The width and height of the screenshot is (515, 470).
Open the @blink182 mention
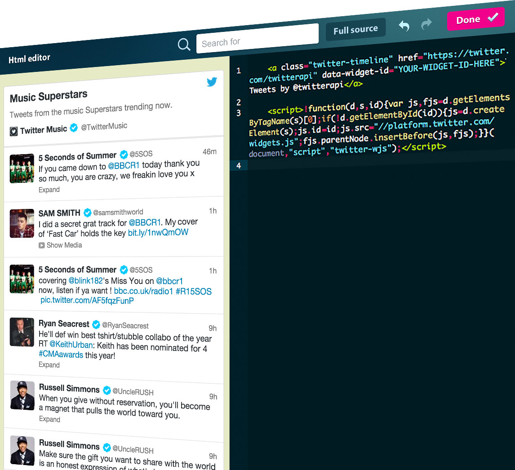(86, 281)
